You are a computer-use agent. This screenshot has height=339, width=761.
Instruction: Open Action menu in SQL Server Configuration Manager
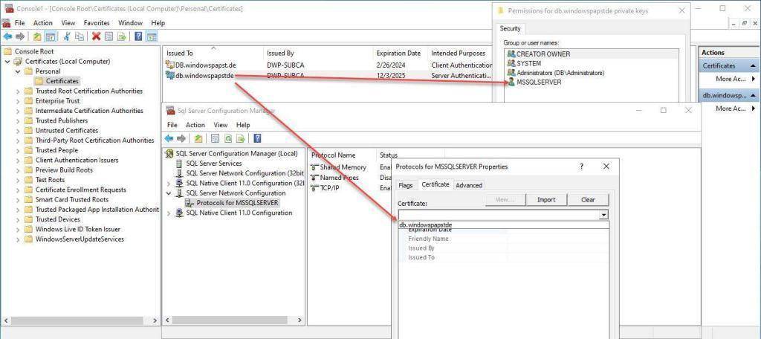[x=195, y=125]
